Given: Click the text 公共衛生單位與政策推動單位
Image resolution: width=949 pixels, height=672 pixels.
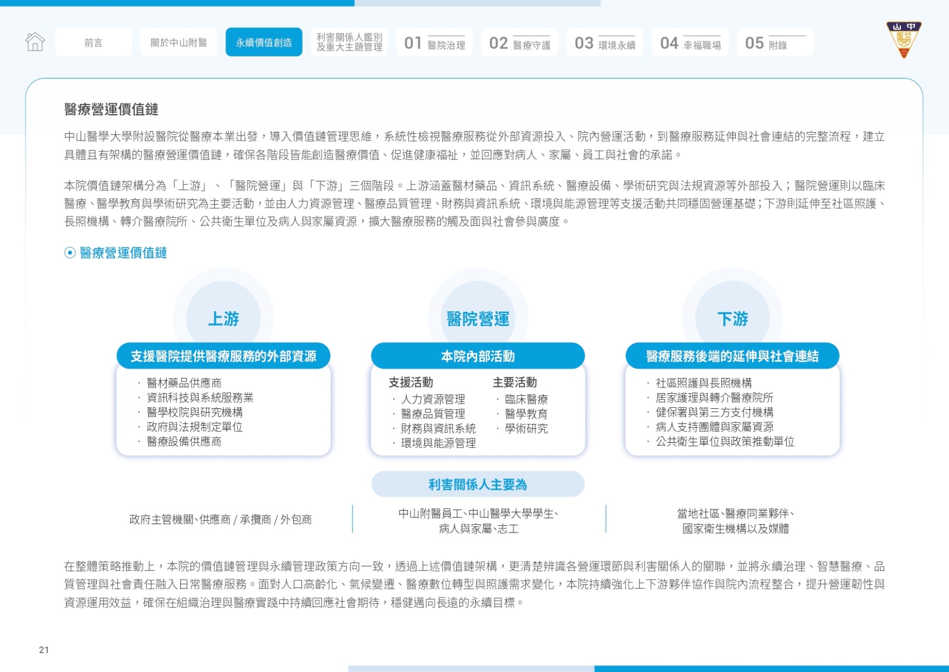Looking at the screenshot, I should tap(725, 441).
